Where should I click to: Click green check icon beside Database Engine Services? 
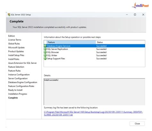click(x=45, y=46)
